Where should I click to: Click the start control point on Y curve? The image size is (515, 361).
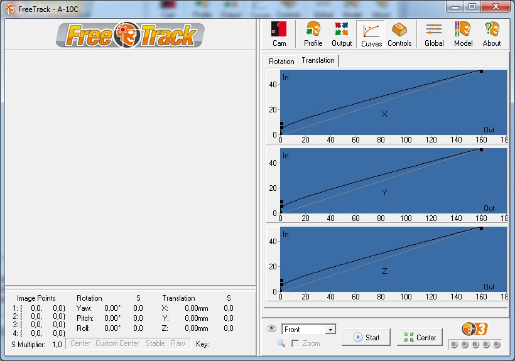point(281,212)
